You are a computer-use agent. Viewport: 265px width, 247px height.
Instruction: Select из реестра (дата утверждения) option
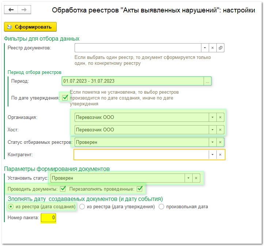(82, 207)
